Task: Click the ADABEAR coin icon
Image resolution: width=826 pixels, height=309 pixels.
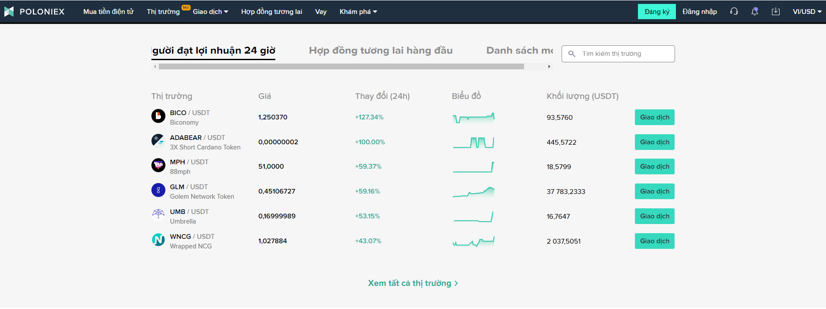Action: click(158, 141)
